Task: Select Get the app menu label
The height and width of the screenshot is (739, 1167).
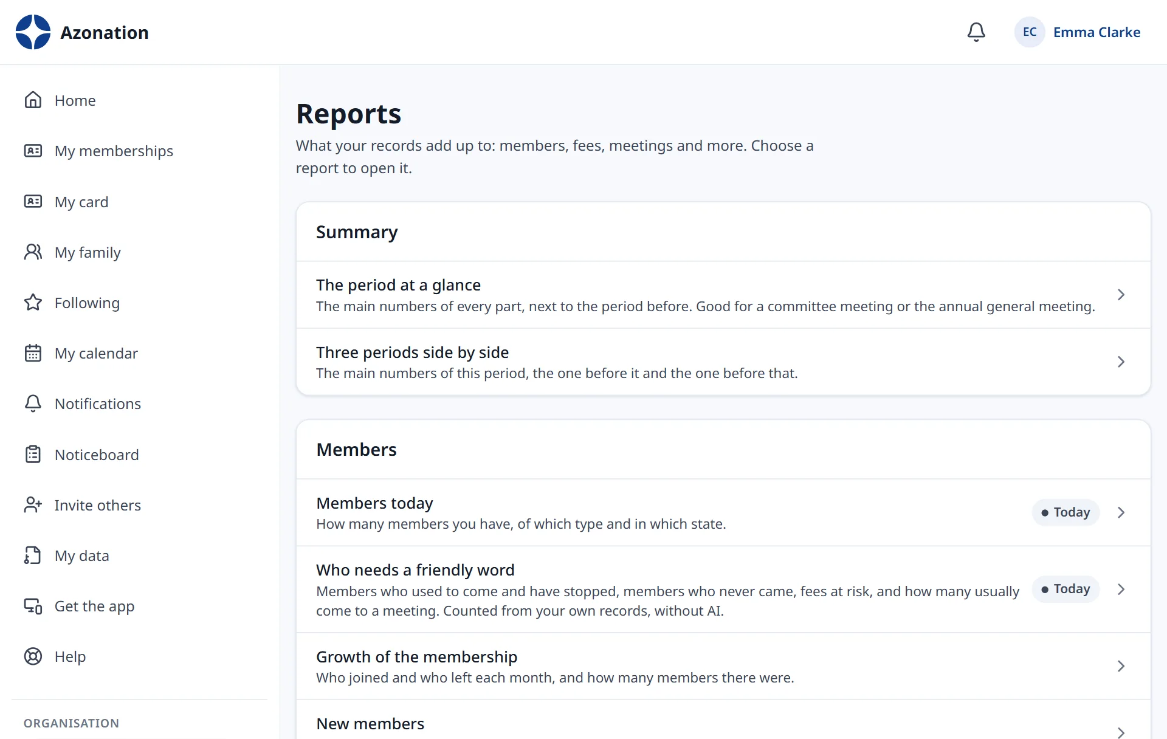Action: pyautogui.click(x=94, y=607)
